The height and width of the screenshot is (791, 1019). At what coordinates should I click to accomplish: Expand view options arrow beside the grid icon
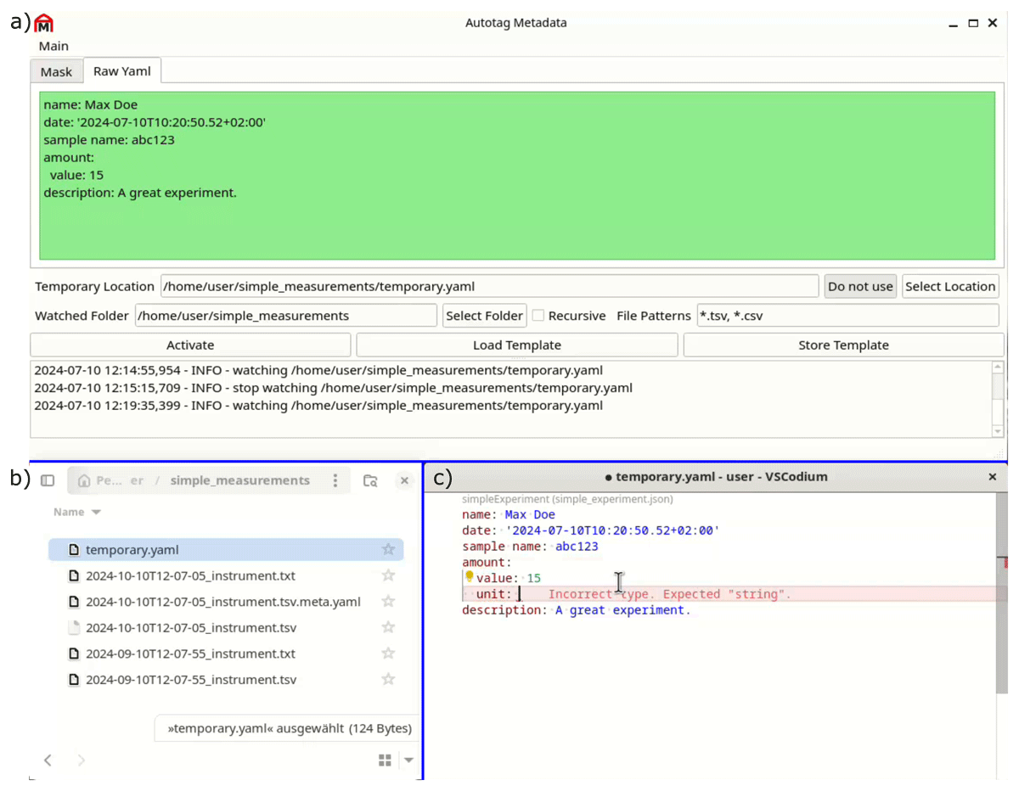[x=409, y=760]
